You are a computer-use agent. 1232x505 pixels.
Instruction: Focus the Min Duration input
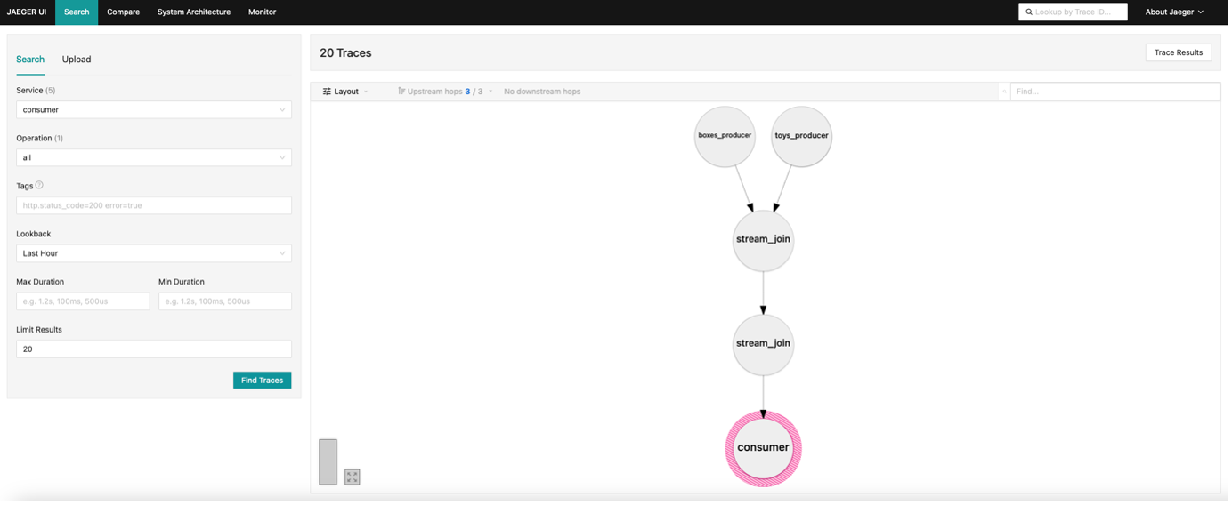[225, 301]
